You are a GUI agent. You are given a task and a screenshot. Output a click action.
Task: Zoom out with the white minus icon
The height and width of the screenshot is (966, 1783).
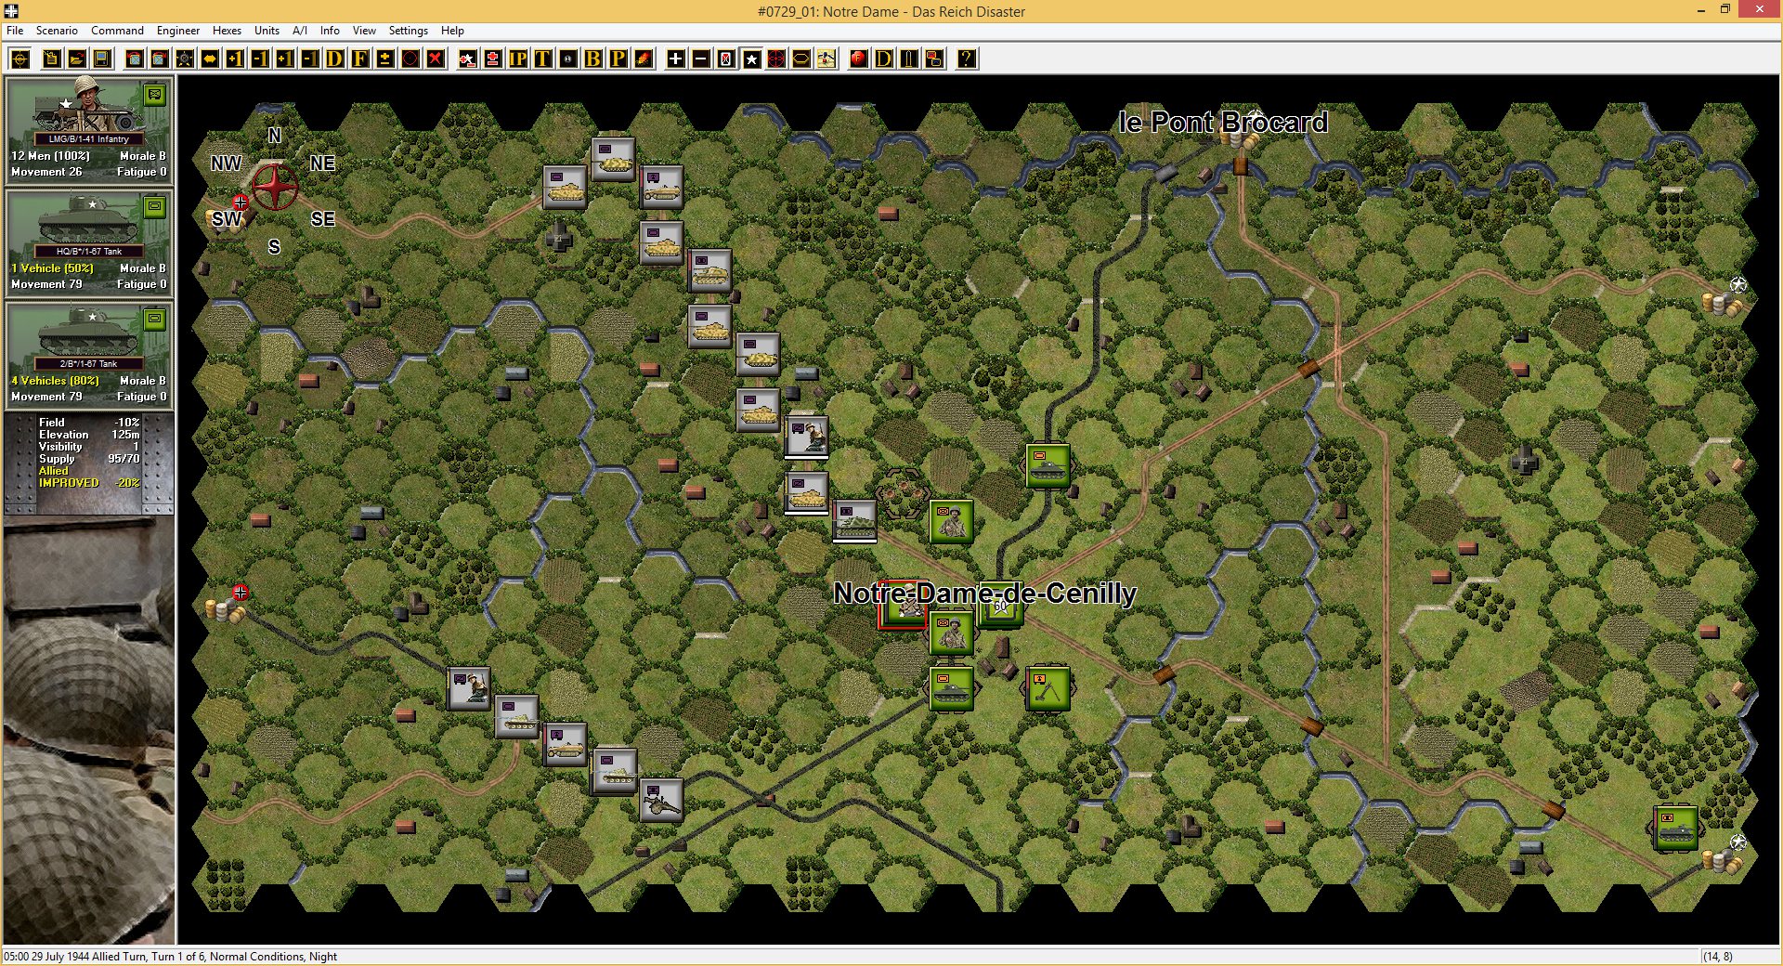[701, 59]
